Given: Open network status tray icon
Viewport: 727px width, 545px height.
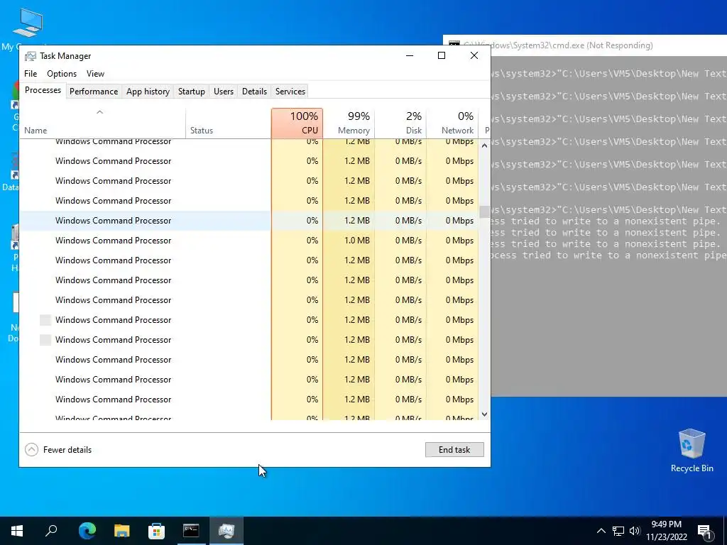Looking at the screenshot, I should pyautogui.click(x=618, y=531).
